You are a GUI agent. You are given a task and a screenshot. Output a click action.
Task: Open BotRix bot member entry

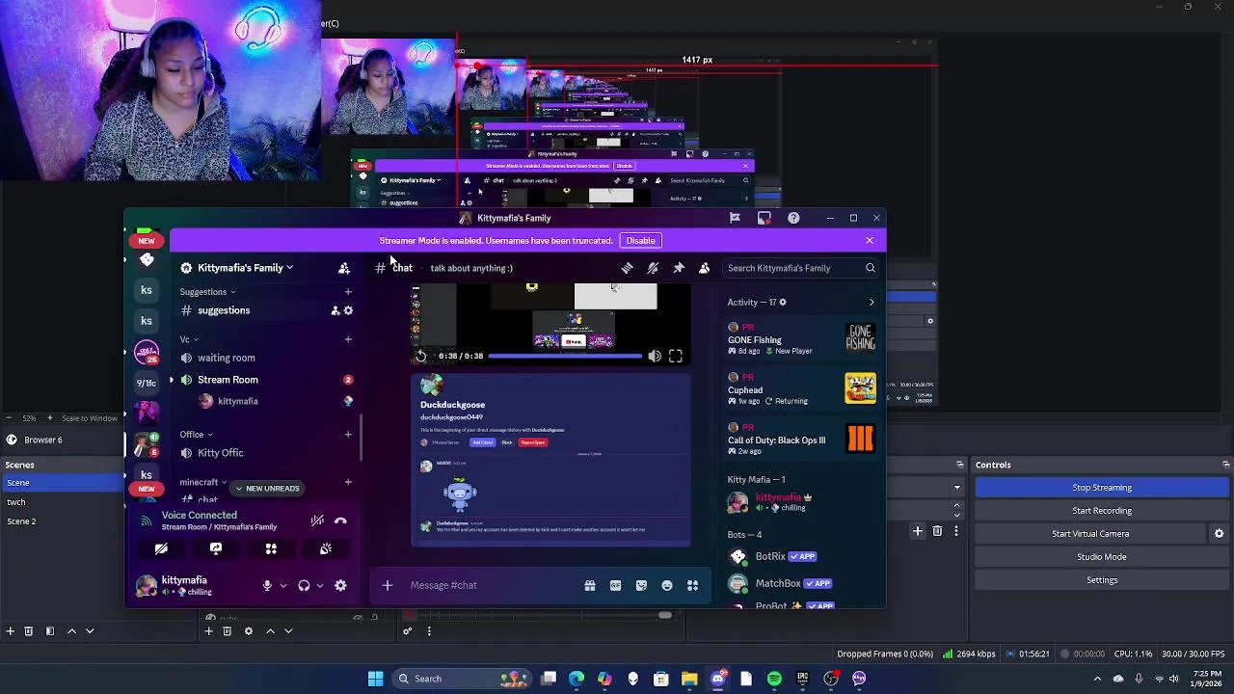click(802, 556)
